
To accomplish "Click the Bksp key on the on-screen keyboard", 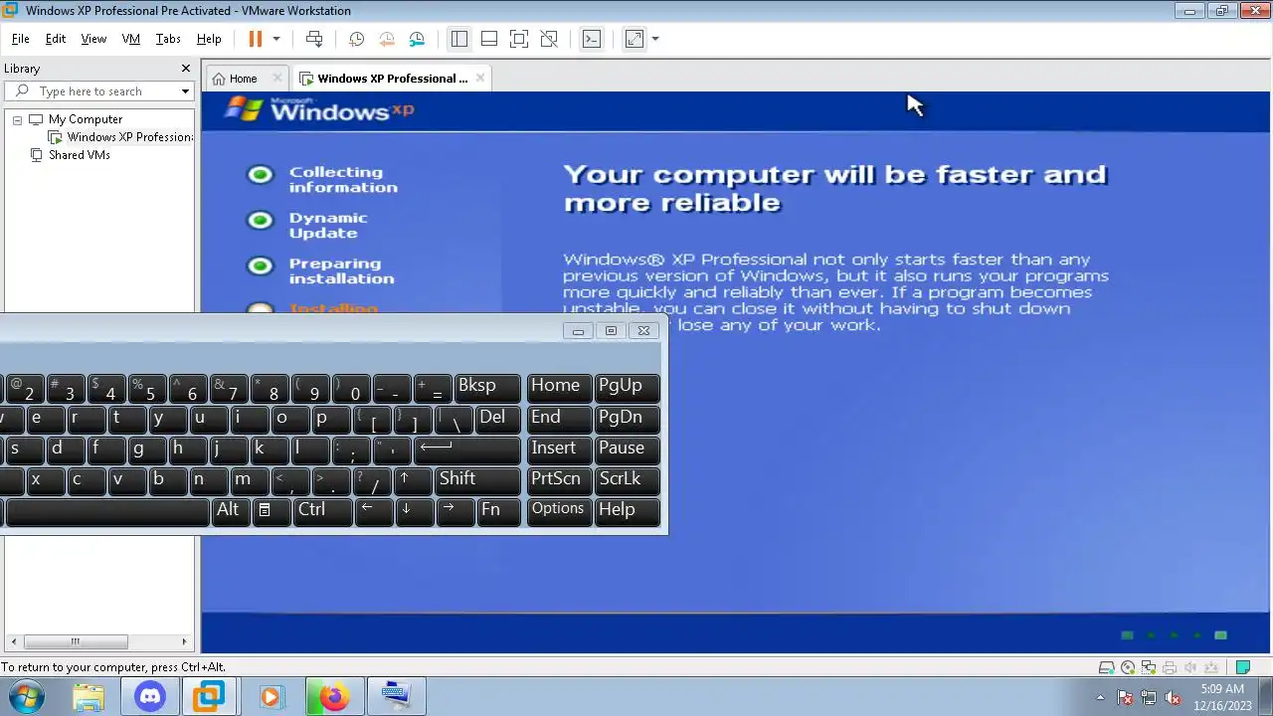I will tap(487, 387).
